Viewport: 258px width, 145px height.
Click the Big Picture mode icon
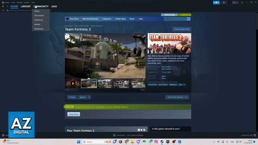tap(242, 2)
